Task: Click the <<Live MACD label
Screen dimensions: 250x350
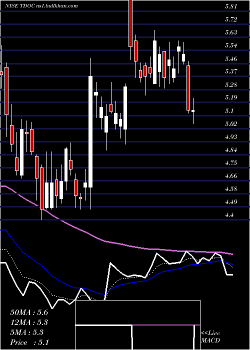Action: [210, 337]
